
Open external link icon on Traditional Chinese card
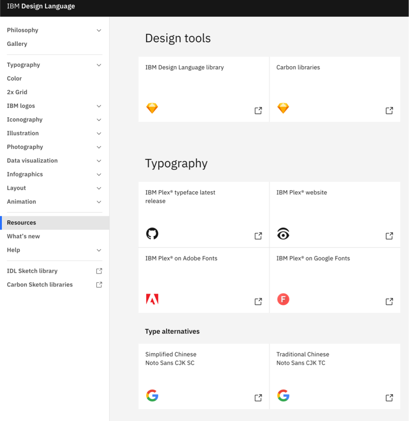pyautogui.click(x=389, y=398)
